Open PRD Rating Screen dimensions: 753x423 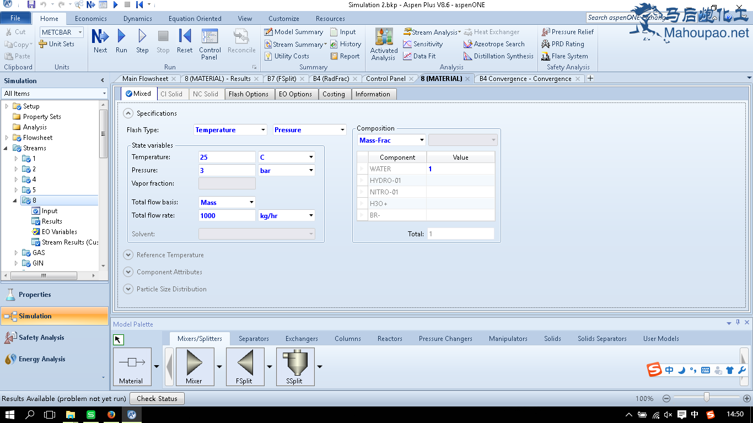click(x=563, y=44)
